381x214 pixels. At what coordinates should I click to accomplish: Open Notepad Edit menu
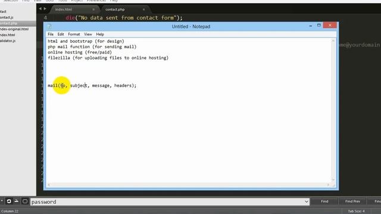pyautogui.click(x=61, y=34)
